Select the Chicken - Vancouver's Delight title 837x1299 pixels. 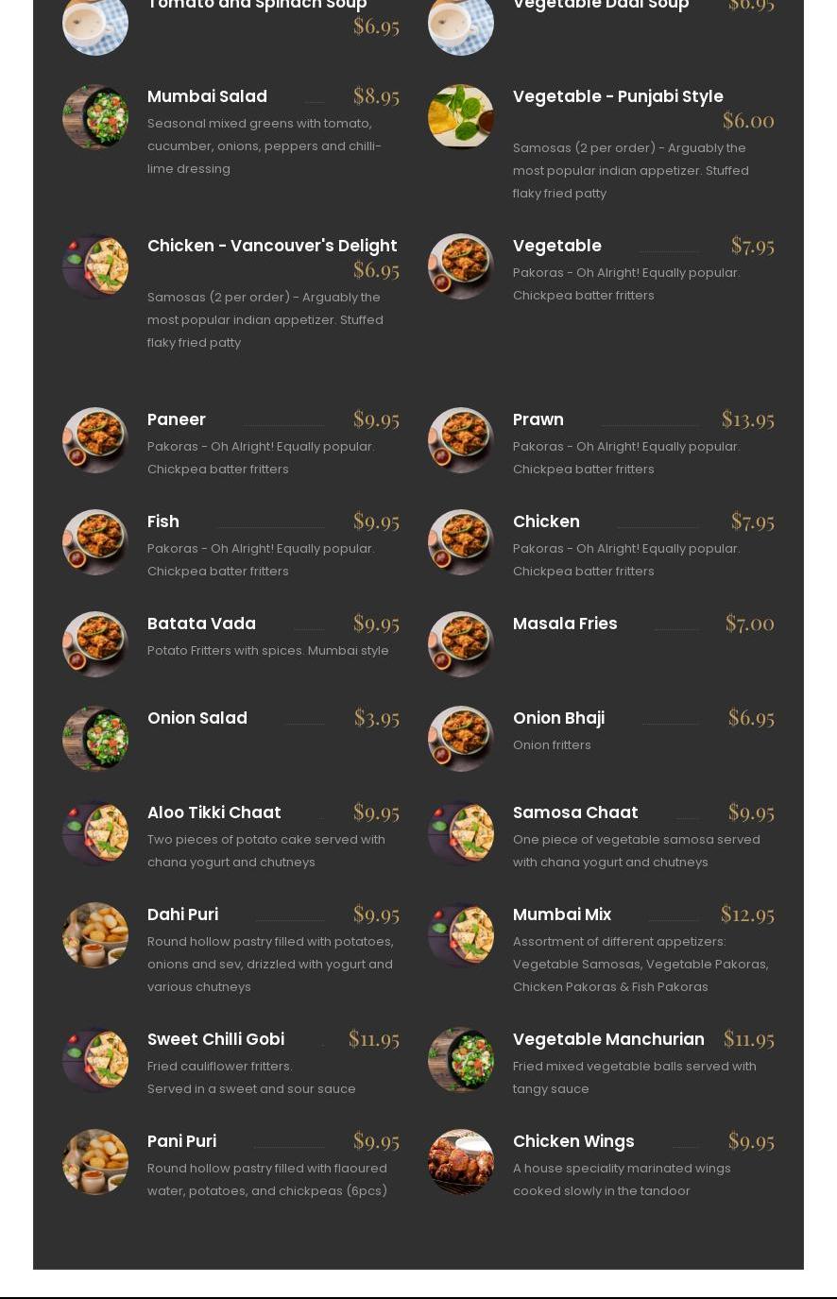click(272, 246)
